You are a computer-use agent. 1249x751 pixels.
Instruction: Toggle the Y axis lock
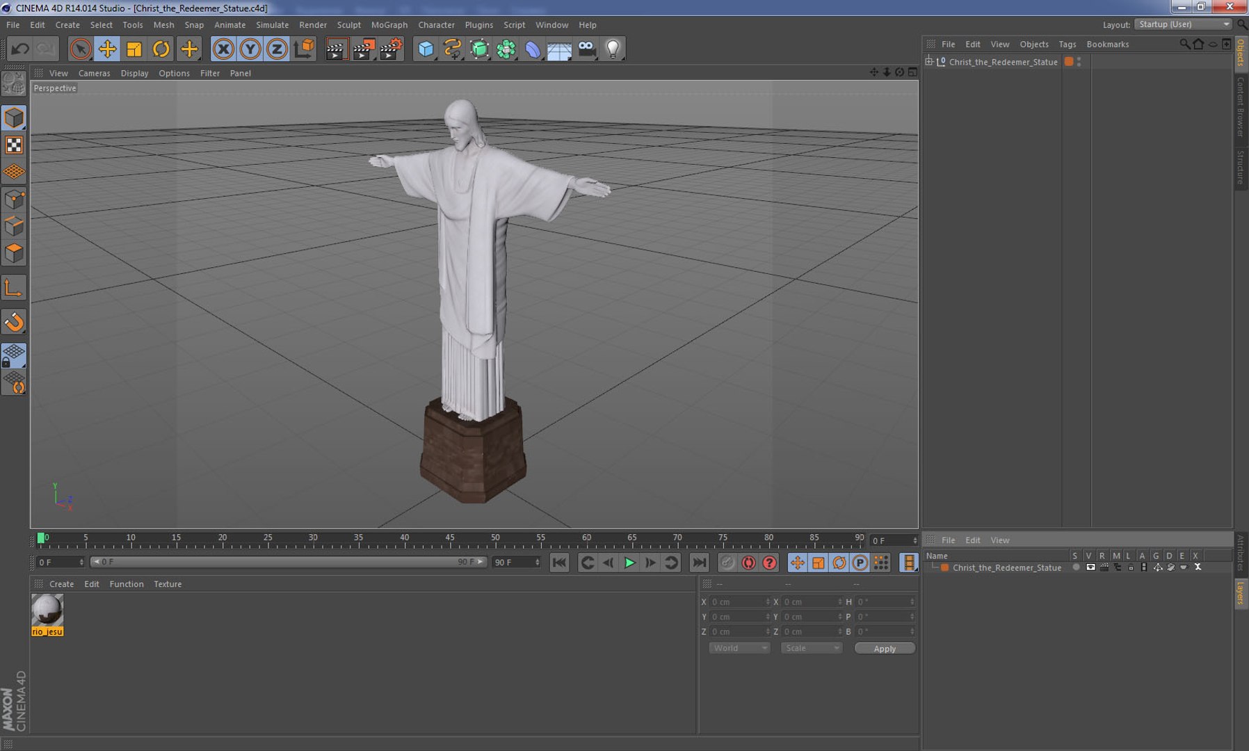(250, 49)
